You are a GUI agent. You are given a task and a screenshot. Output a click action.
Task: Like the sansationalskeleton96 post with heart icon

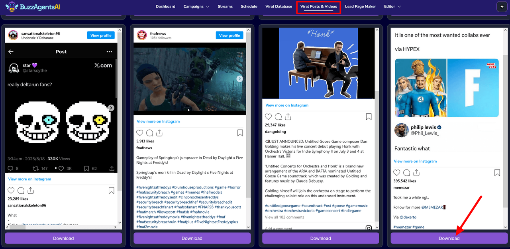11,191
